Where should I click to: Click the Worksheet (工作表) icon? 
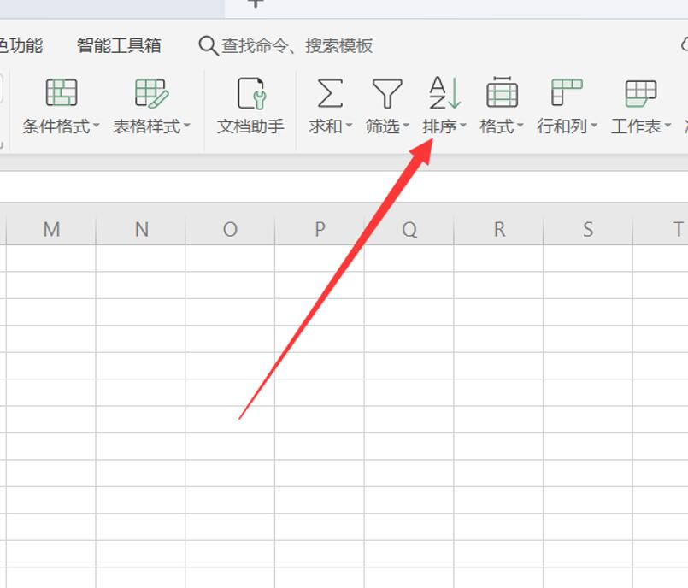(640, 92)
